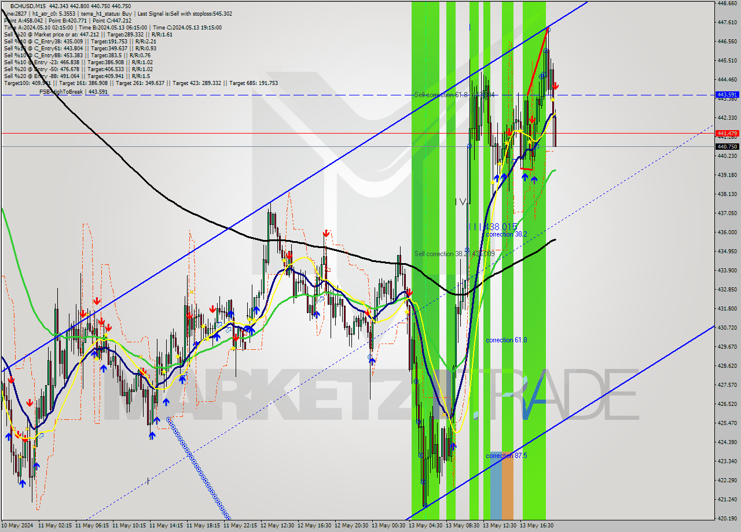741x532 pixels.
Task: Click the 'correction 38.2' blue label
Action: coord(507,234)
